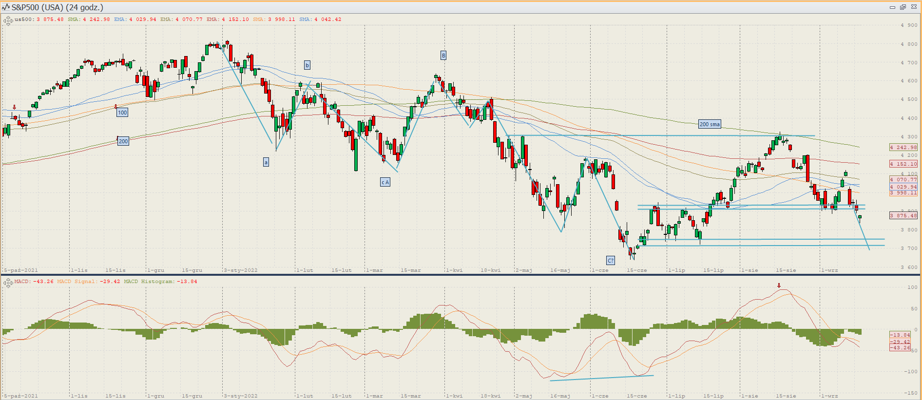The height and width of the screenshot is (400, 922).
Task: Click the lowercase 'a' wave label
Action: 266,162
